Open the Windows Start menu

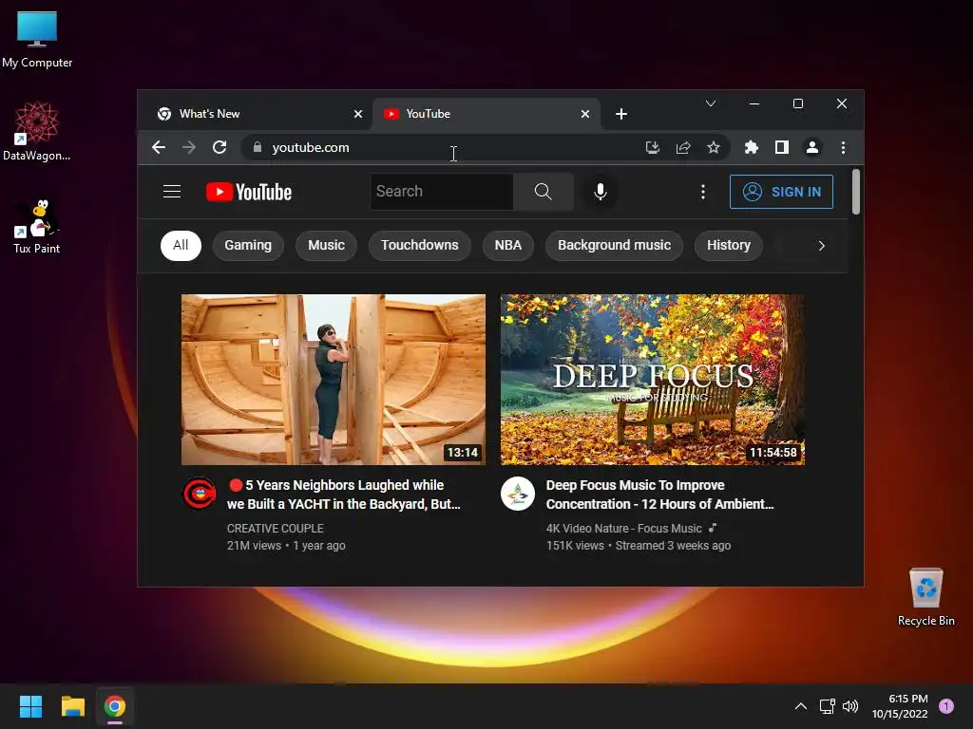click(x=30, y=706)
